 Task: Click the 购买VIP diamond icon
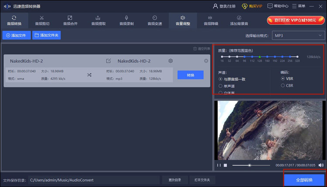245,6
